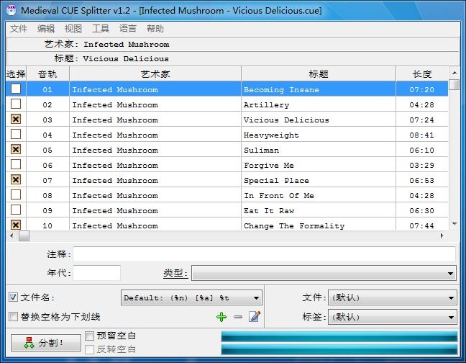
Task: Open the 帮助 menu
Action: coord(155,29)
